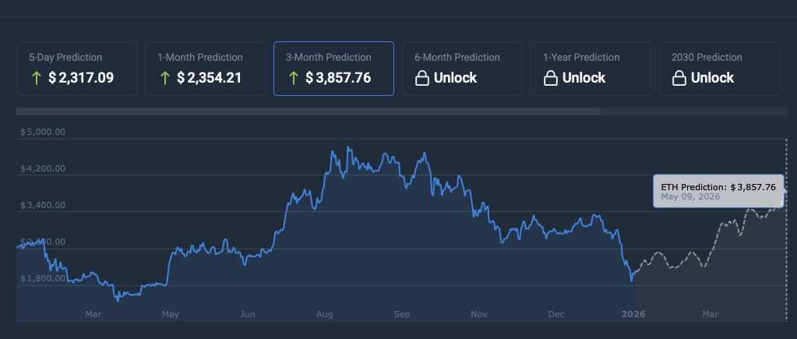Click the 2026 x-axis label
Screen dimensions: 797x339
tap(633, 315)
